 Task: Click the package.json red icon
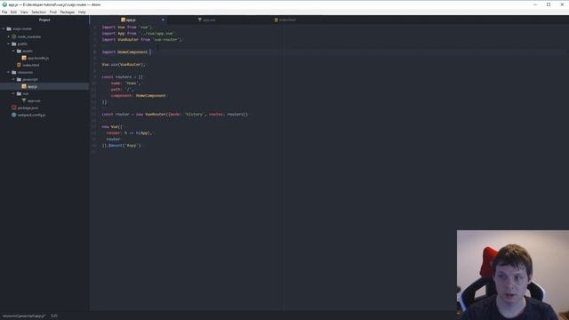(14, 108)
